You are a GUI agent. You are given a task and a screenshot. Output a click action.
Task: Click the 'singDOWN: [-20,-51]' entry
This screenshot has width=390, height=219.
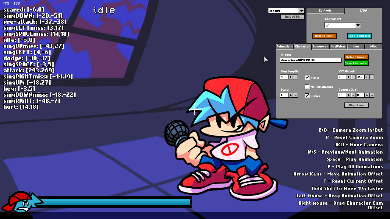pyautogui.click(x=33, y=16)
